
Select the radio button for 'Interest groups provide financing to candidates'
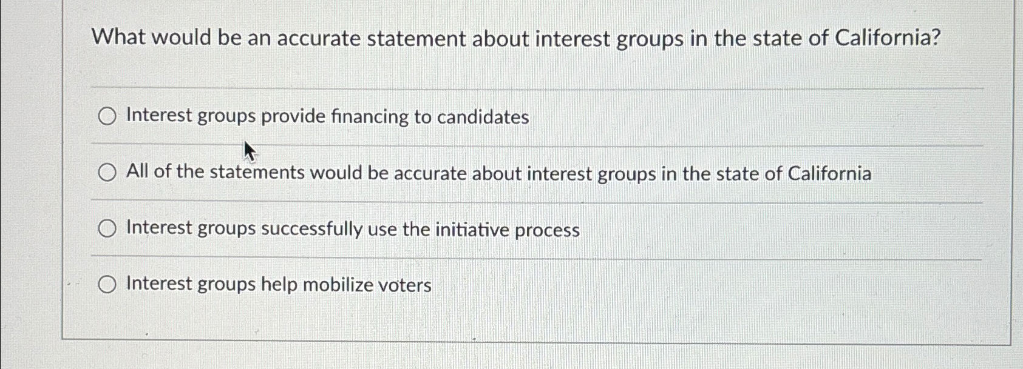point(107,116)
